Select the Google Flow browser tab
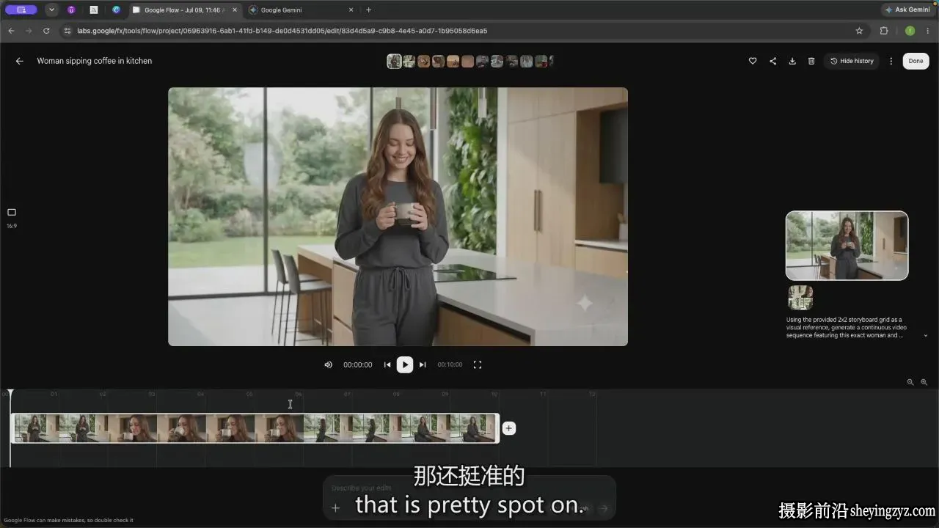Image resolution: width=939 pixels, height=528 pixels. (185, 10)
